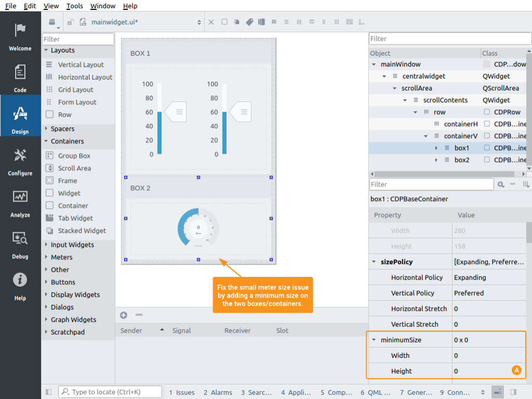This screenshot has width=532, height=399.
Task: Open the Welcome mode in sidebar
Action: pyautogui.click(x=20, y=36)
